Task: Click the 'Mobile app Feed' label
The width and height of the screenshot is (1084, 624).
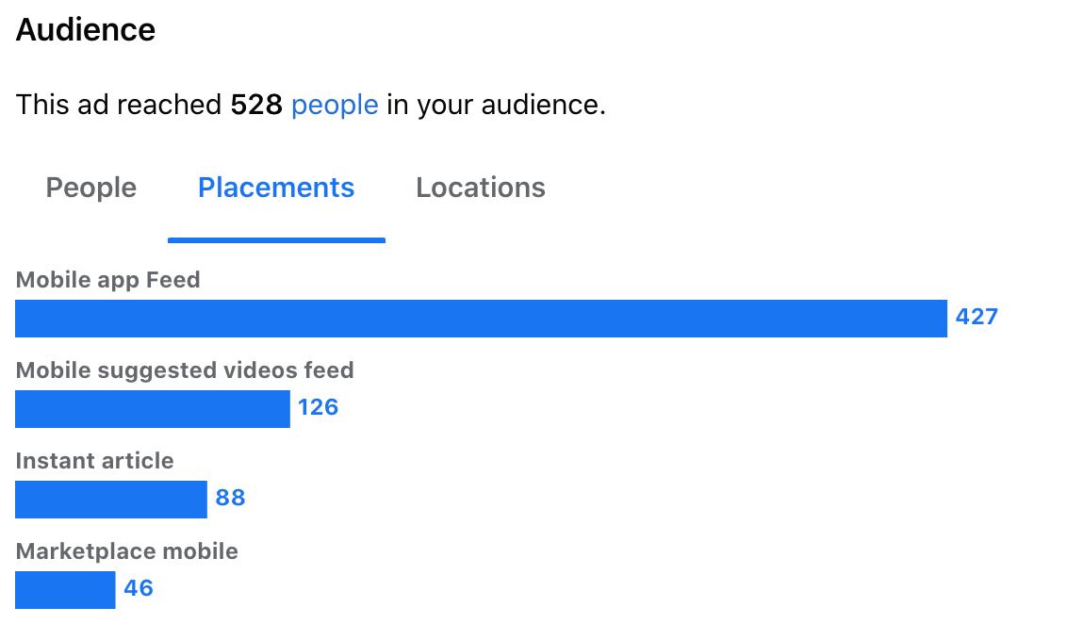Action: [x=107, y=280]
